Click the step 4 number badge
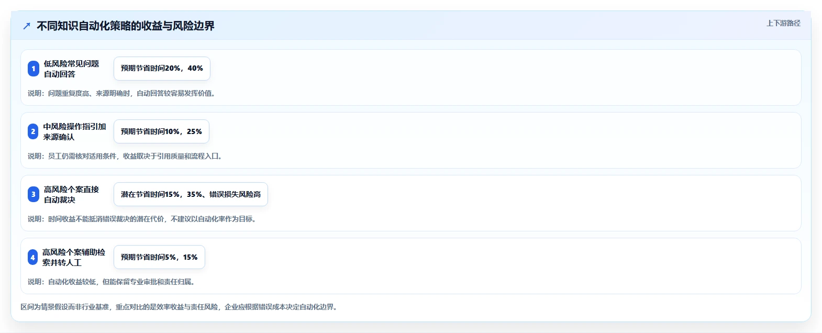 tap(32, 257)
